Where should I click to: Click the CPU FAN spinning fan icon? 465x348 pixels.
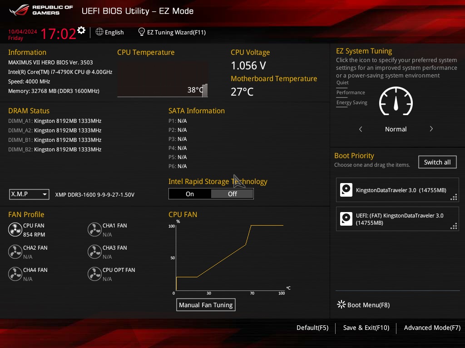(15, 230)
